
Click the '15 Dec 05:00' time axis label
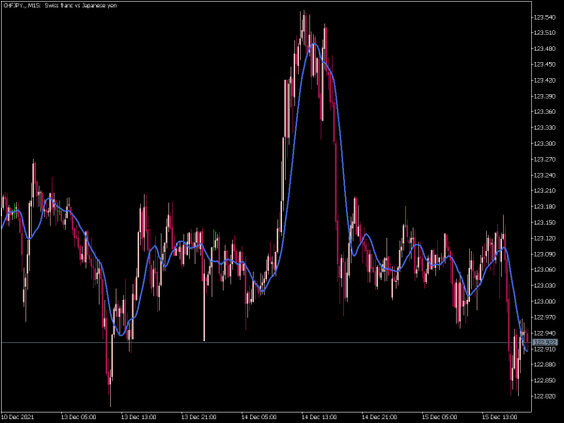pyautogui.click(x=440, y=417)
